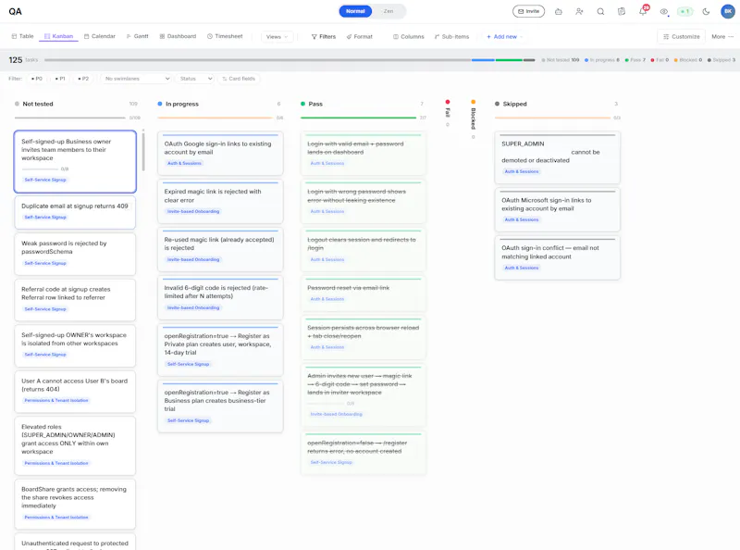
Task: Click the Invite button
Action: pyautogui.click(x=528, y=11)
